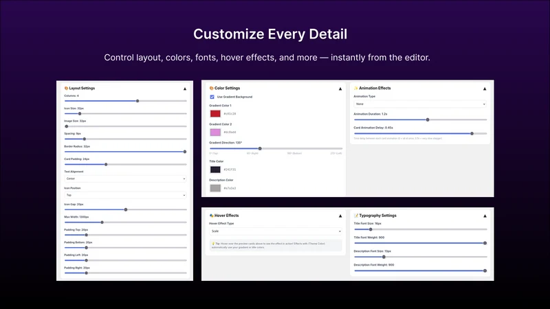
Task: Click the Customize Every Detail heading
Action: click(x=270, y=34)
